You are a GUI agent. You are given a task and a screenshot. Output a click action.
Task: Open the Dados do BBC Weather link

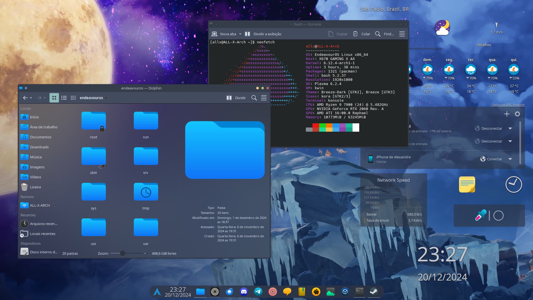[508, 105]
